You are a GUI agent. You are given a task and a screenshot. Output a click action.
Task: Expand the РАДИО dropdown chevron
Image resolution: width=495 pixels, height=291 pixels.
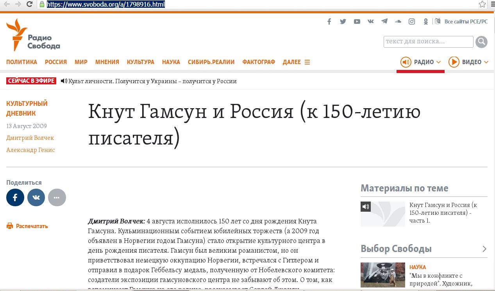[438, 62]
